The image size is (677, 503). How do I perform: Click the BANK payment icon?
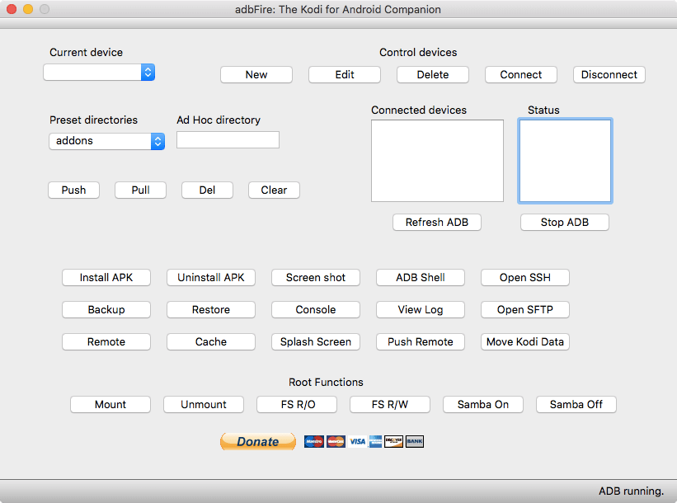click(415, 442)
